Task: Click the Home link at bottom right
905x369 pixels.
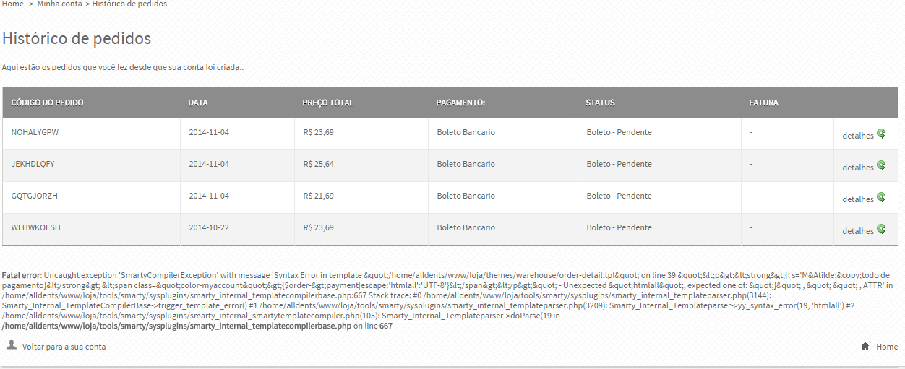Action: (x=887, y=347)
